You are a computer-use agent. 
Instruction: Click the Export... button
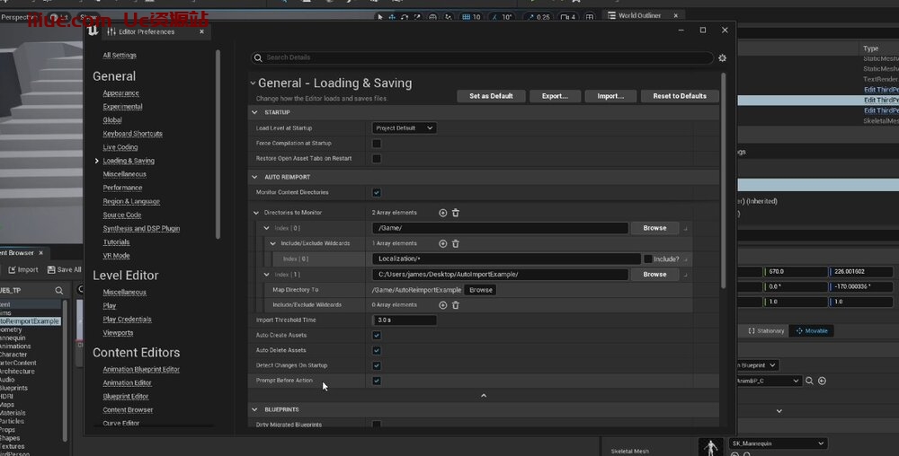pyautogui.click(x=555, y=96)
